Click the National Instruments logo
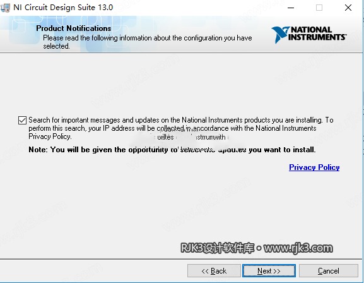364x283 pixels. 308,35
